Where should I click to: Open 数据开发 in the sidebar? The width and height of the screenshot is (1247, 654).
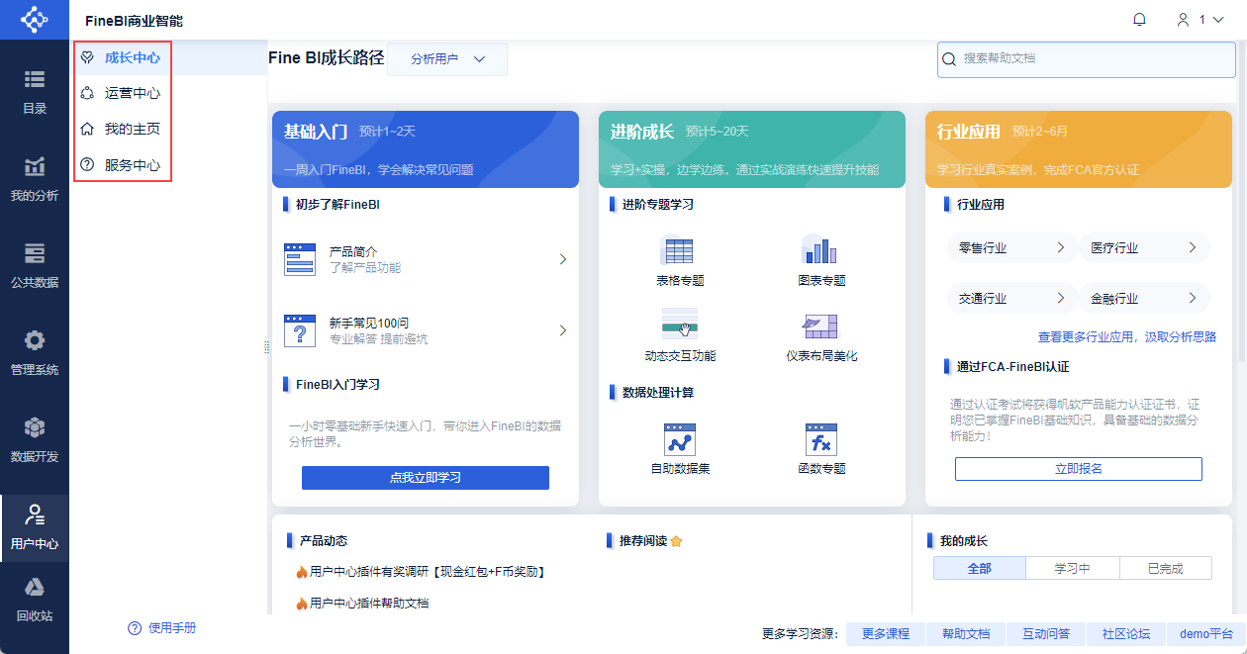[35, 440]
